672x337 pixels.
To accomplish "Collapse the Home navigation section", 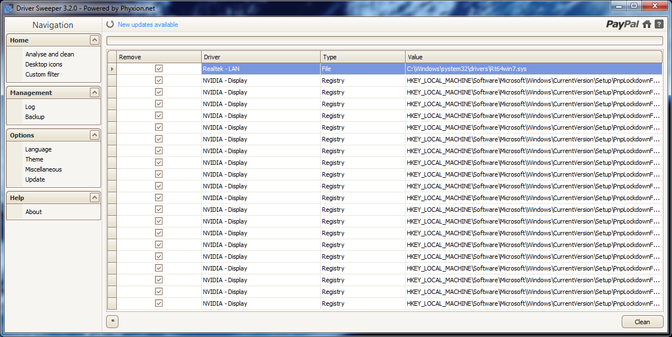I will tap(94, 40).
